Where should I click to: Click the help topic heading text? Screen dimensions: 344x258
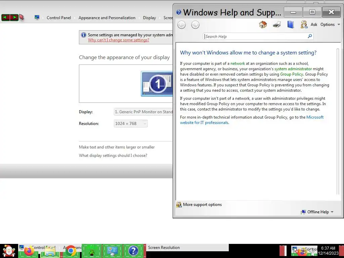248,53
